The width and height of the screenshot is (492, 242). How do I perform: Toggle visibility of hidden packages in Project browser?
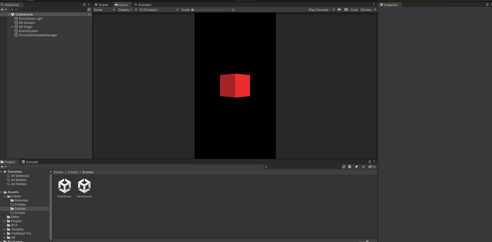[x=371, y=167]
